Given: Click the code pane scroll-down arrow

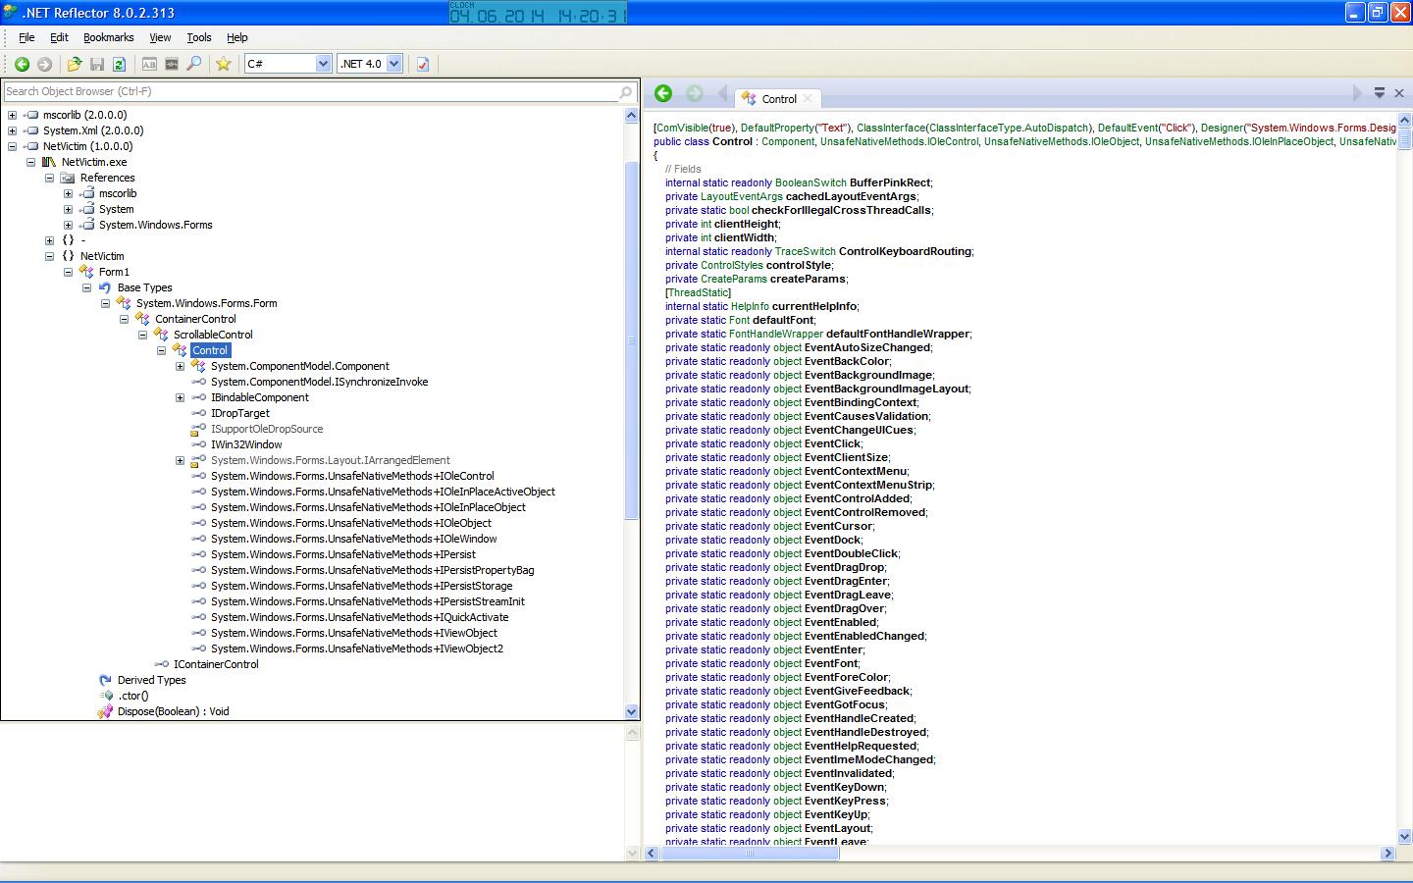Looking at the screenshot, I should pos(1404,837).
